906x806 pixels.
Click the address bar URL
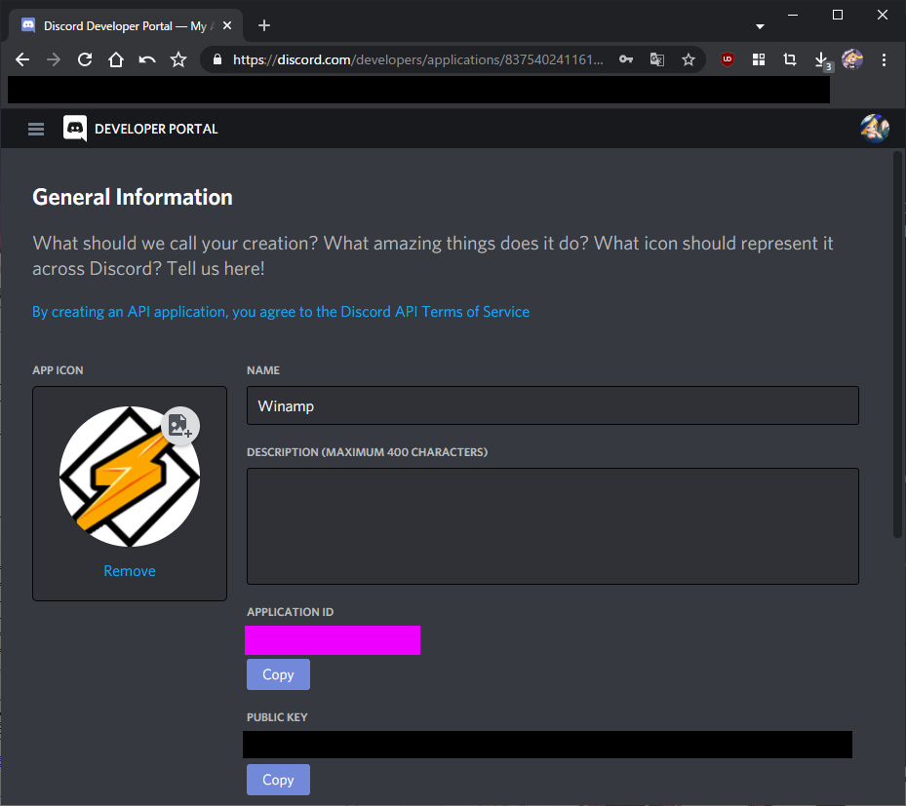(417, 59)
